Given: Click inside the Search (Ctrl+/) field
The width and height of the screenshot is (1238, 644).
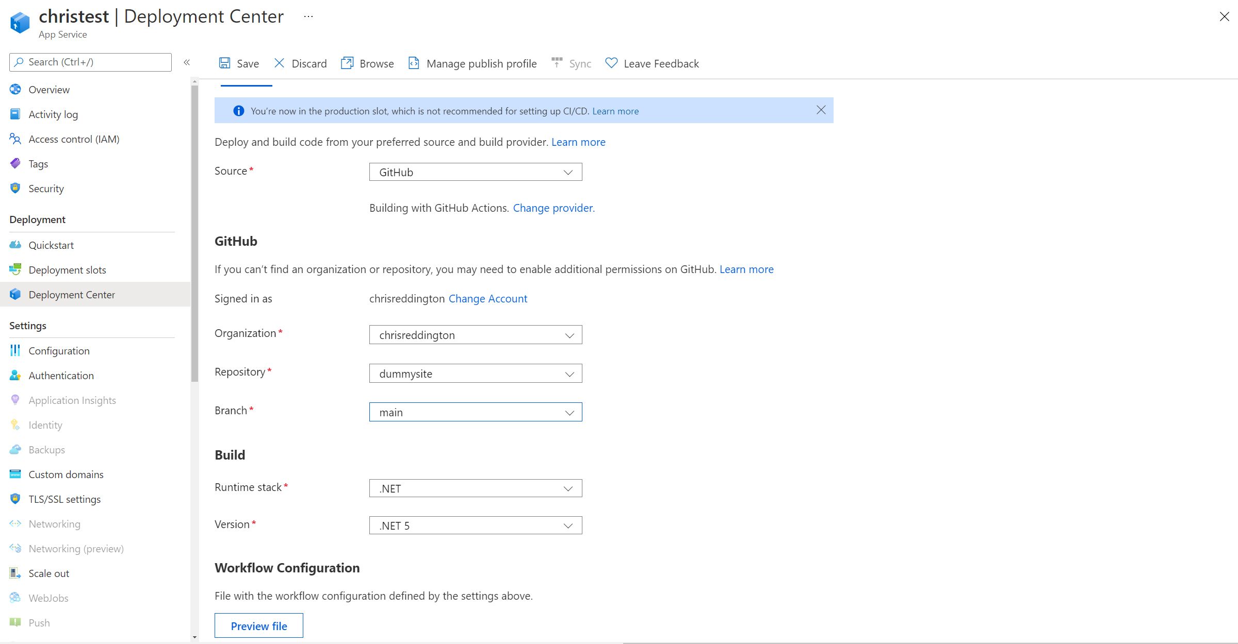Looking at the screenshot, I should tap(90, 62).
